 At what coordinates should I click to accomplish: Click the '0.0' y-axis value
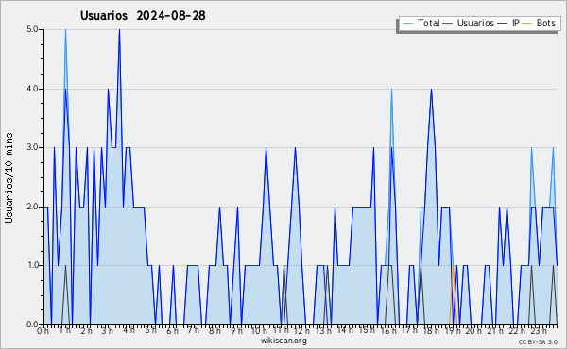click(32, 324)
